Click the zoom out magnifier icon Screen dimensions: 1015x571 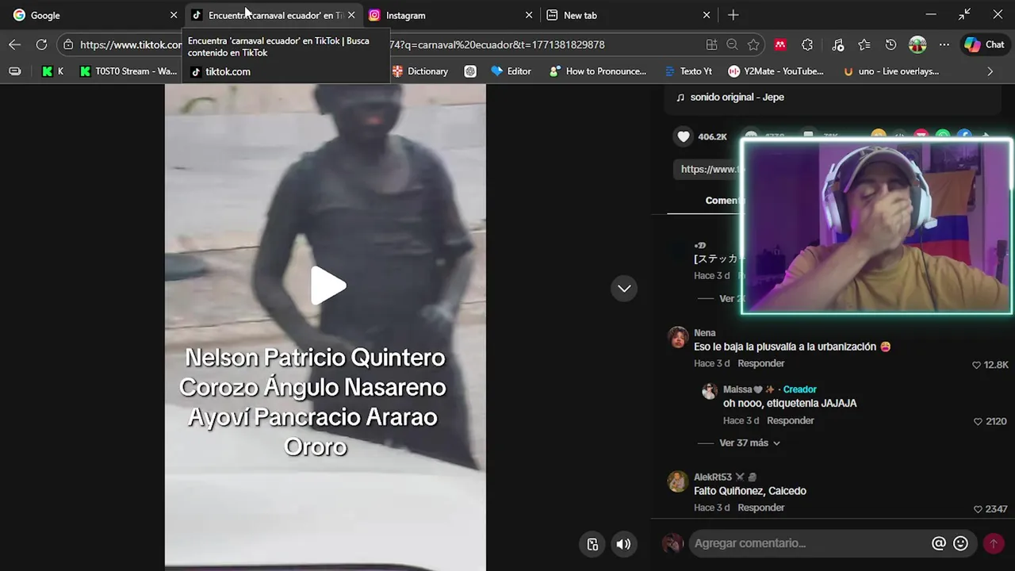point(733,44)
